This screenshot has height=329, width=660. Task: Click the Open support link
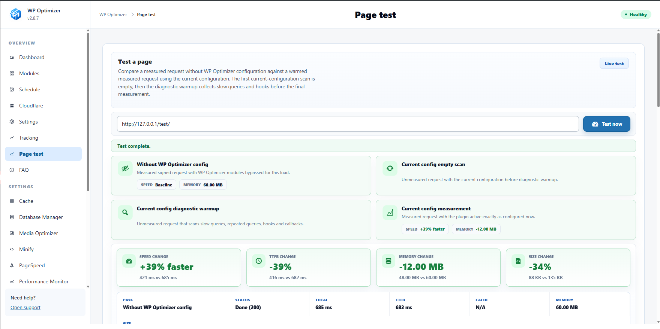point(25,308)
